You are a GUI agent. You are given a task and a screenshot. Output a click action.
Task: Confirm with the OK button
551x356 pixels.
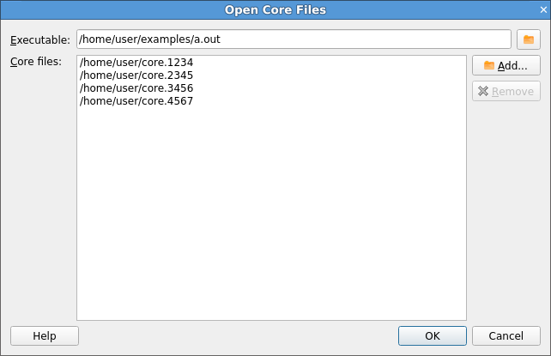coord(433,336)
